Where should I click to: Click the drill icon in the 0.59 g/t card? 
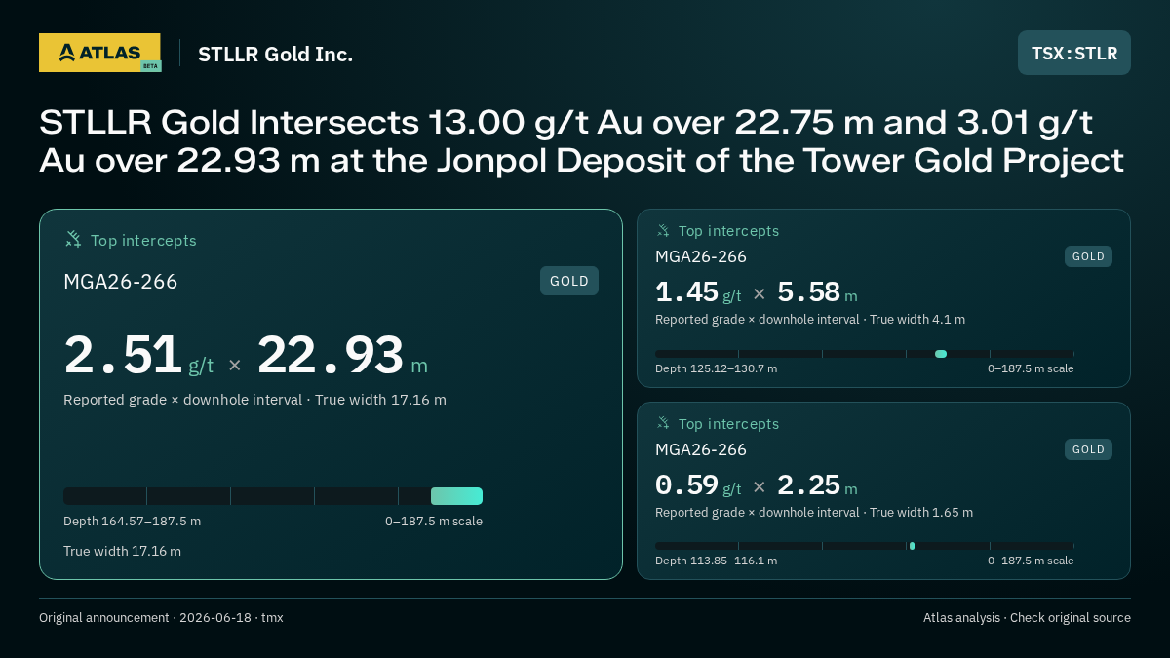pyautogui.click(x=663, y=423)
